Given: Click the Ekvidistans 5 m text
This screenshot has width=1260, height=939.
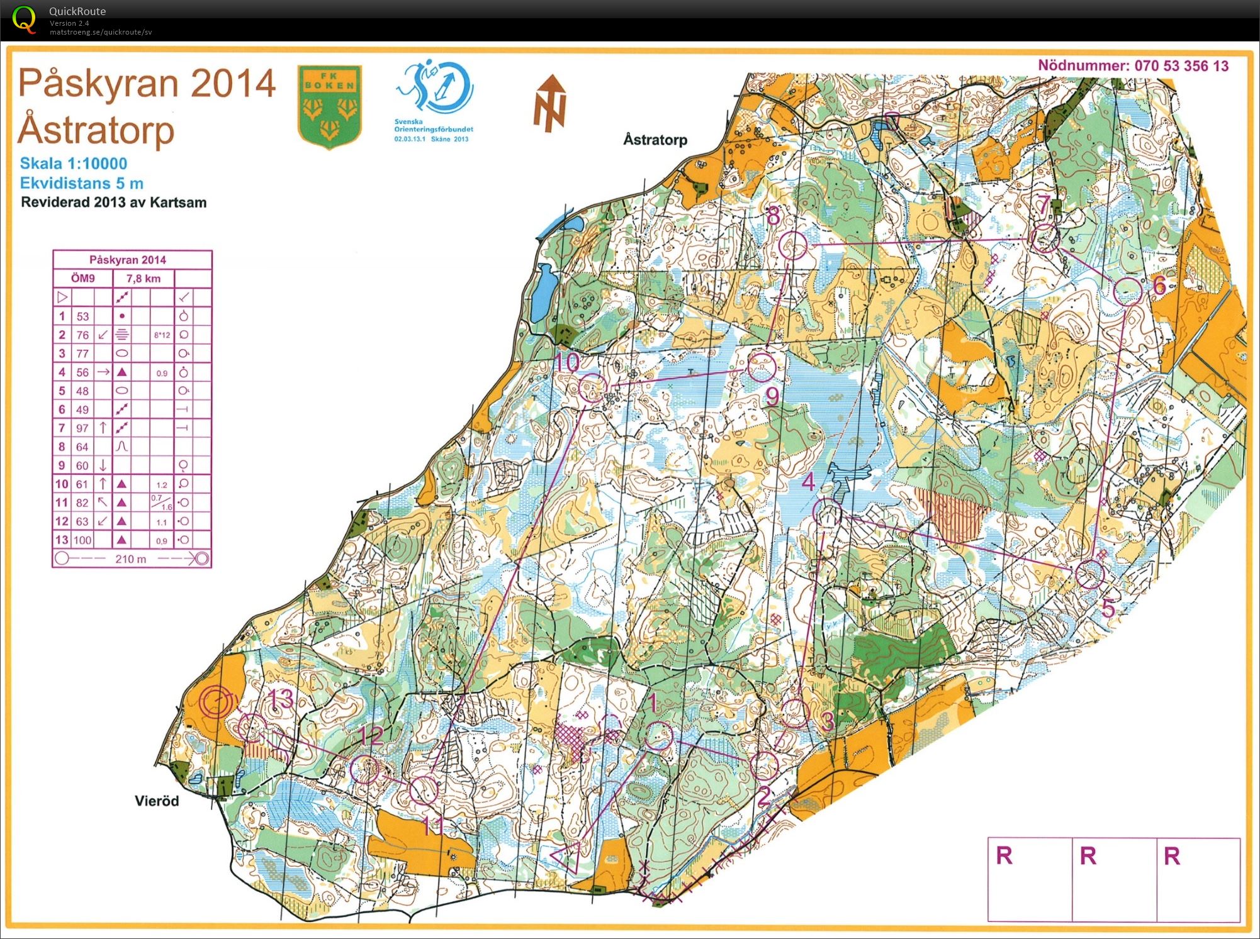Looking at the screenshot, I should 82,184.
